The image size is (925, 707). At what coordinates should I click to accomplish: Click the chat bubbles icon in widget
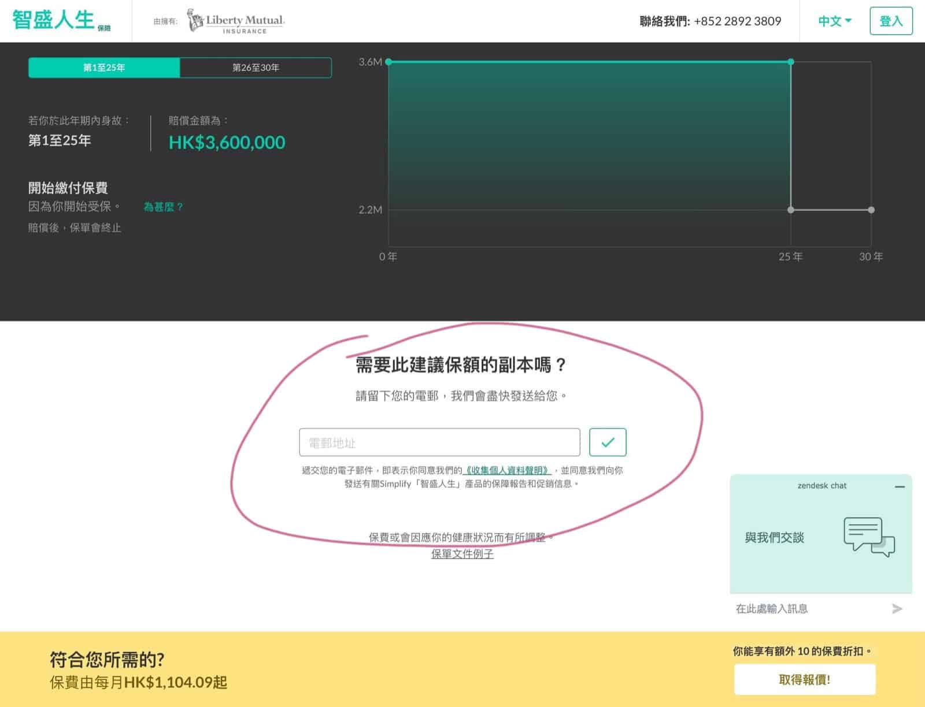tap(869, 537)
